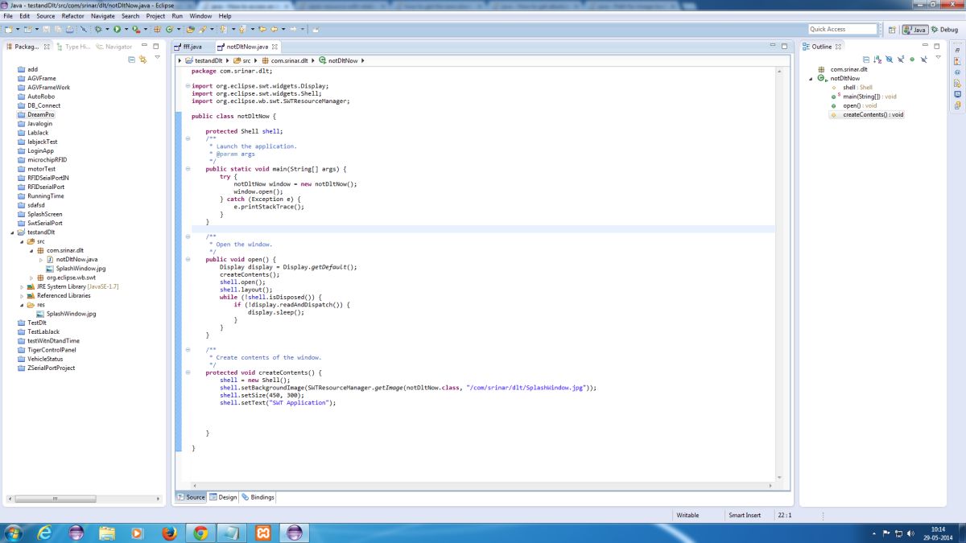Open the Window menu
Image resolution: width=966 pixels, height=543 pixels.
tap(200, 16)
